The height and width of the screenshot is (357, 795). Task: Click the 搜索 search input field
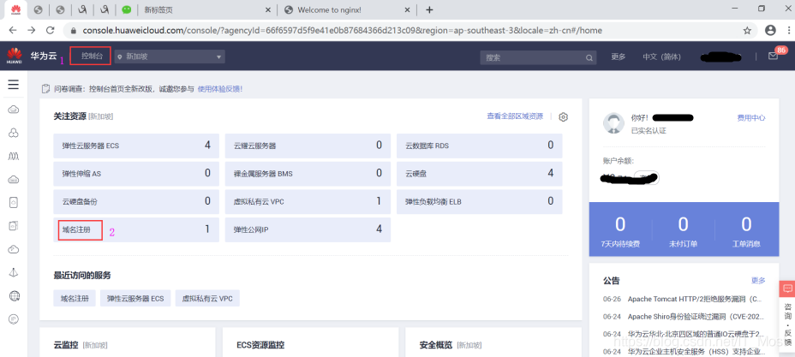538,57
